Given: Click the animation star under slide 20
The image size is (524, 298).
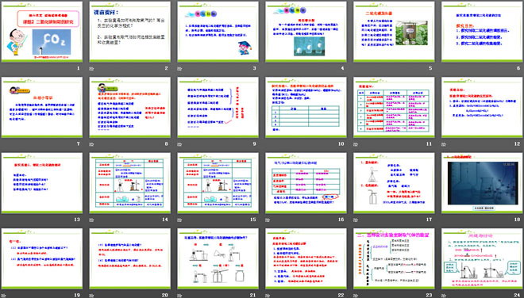Looking at the screenshot, I should coord(91,296).
